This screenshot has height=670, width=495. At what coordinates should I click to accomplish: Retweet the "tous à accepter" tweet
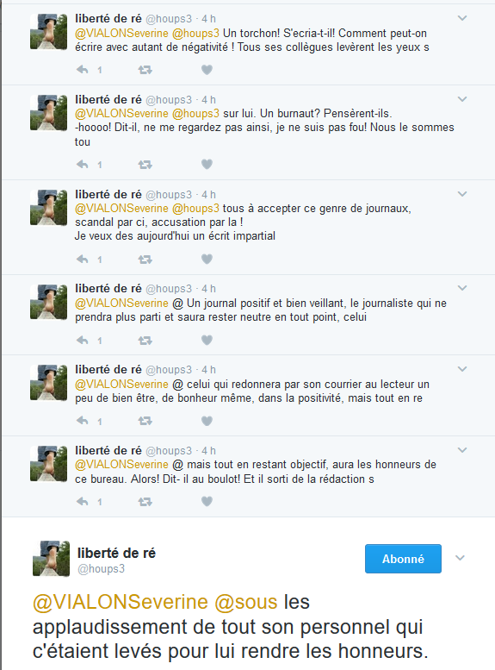pos(145,260)
